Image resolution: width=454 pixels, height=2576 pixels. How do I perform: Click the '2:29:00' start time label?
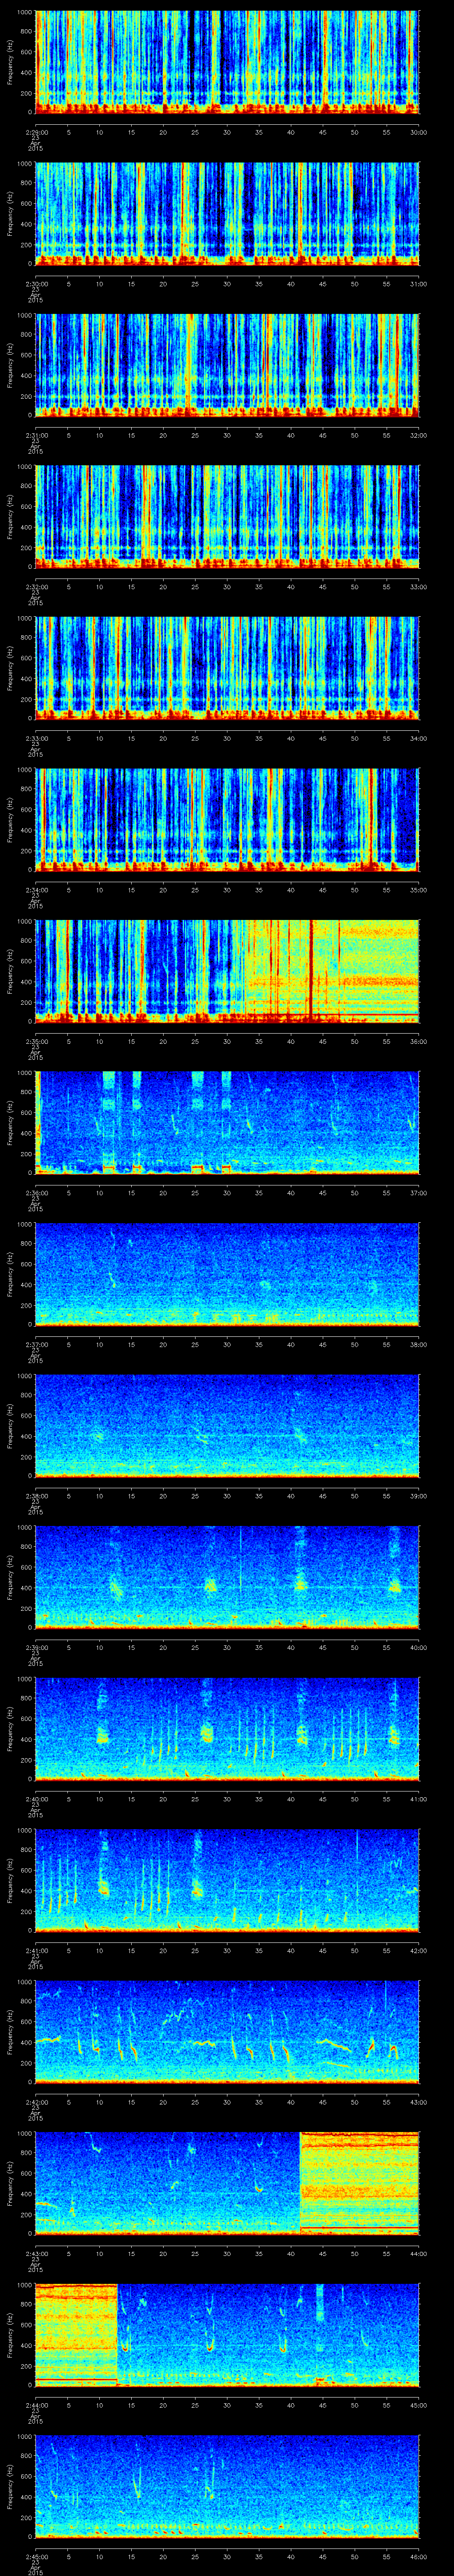[36, 132]
